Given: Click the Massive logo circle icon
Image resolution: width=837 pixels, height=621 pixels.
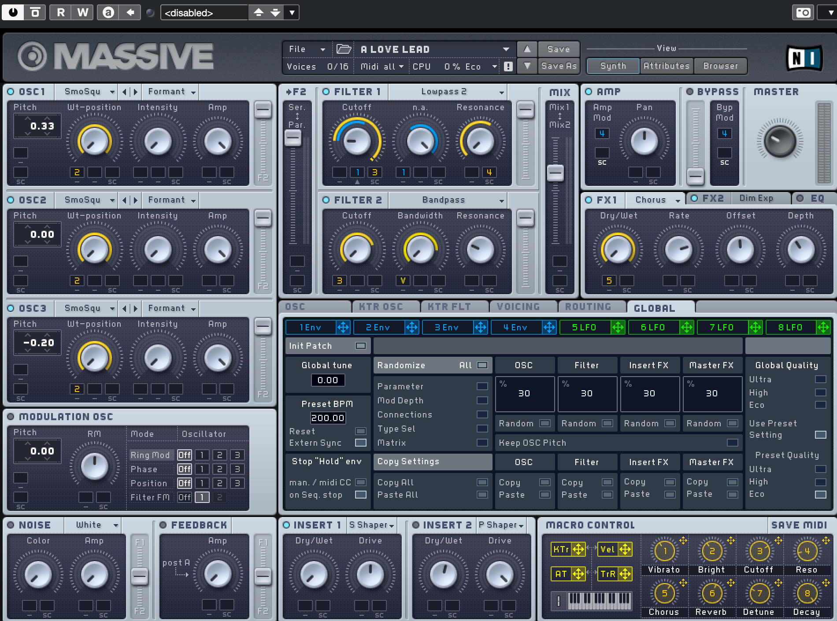Looking at the screenshot, I should 32,56.
